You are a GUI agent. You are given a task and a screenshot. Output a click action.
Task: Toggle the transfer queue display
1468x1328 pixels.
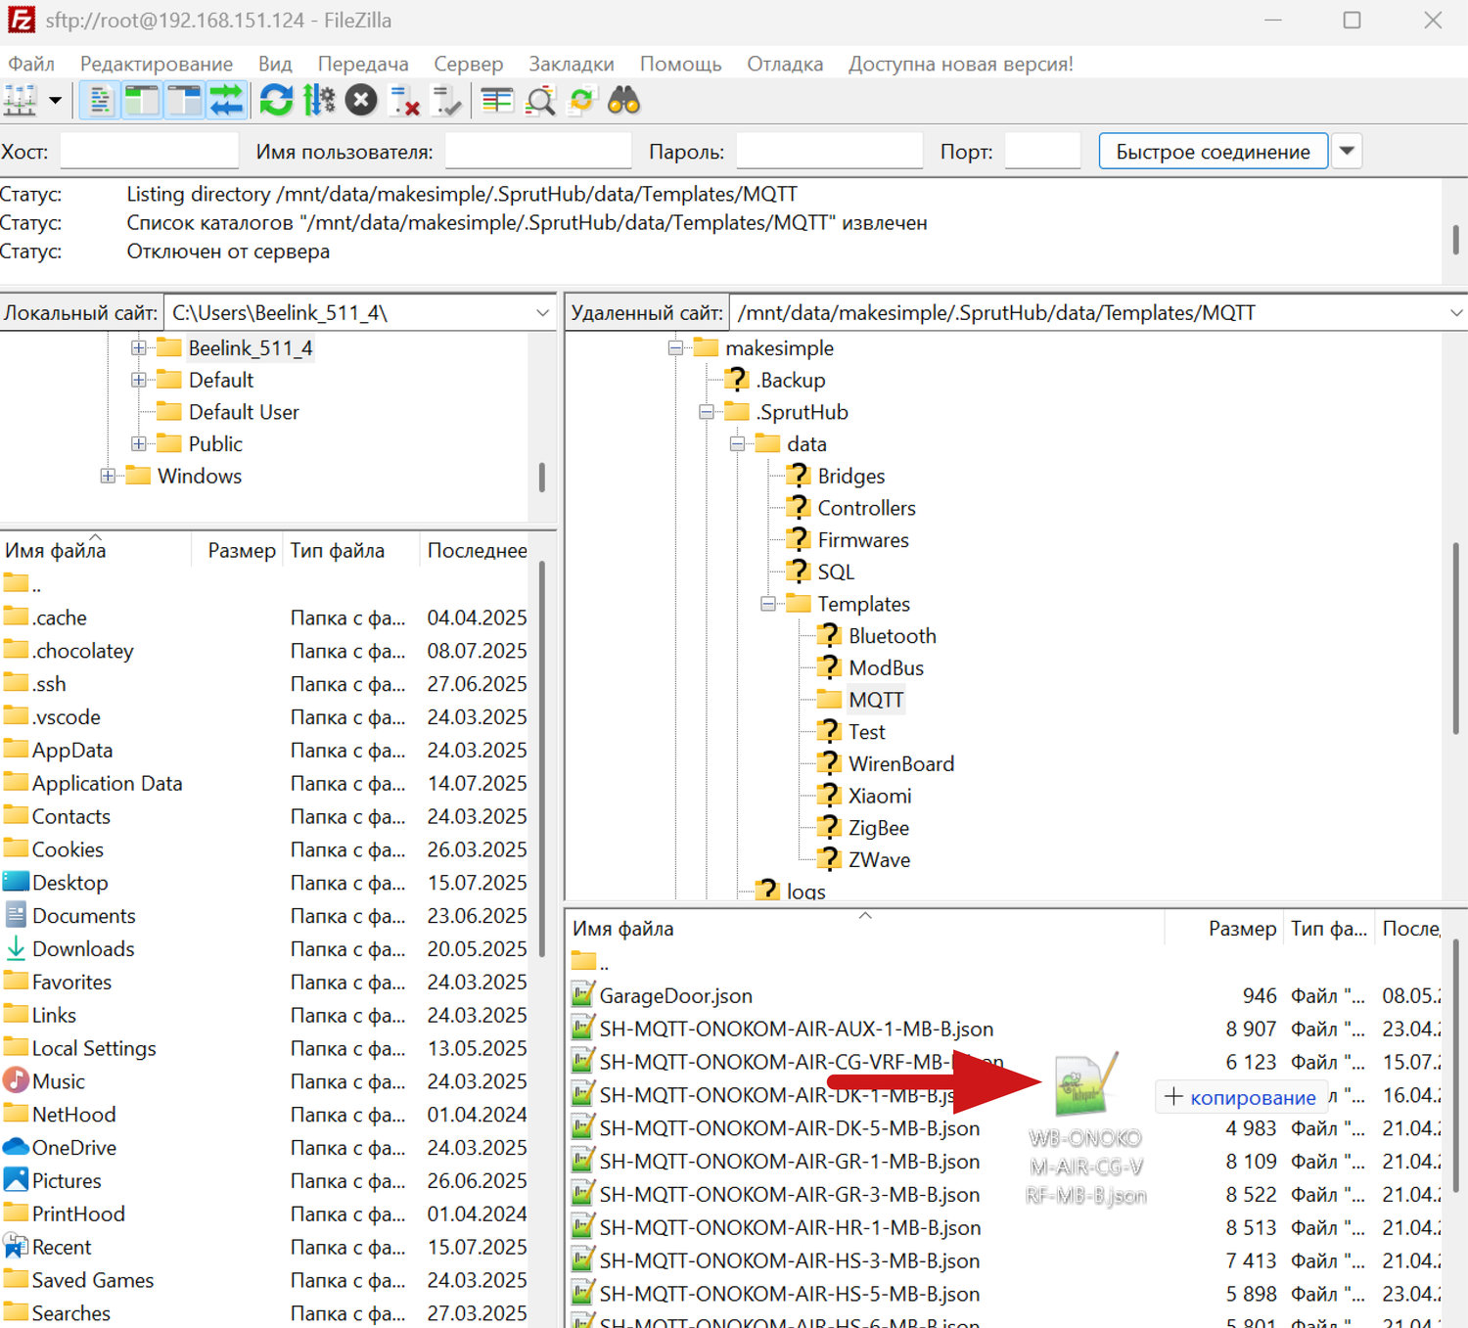click(x=226, y=100)
